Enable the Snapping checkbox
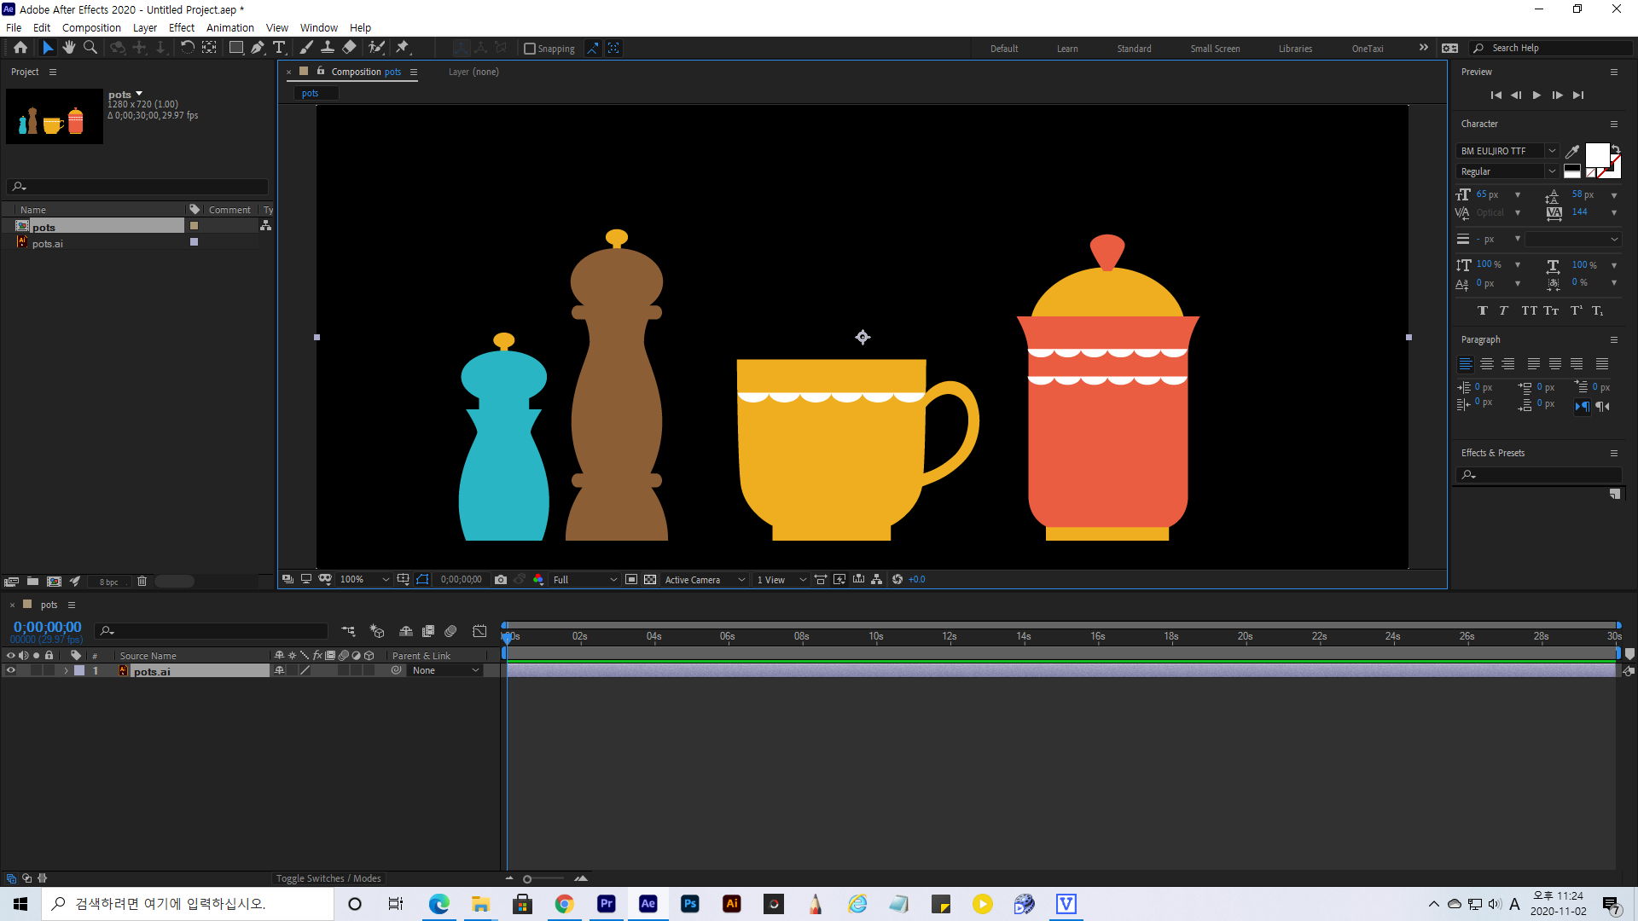This screenshot has width=1638, height=921. point(530,49)
